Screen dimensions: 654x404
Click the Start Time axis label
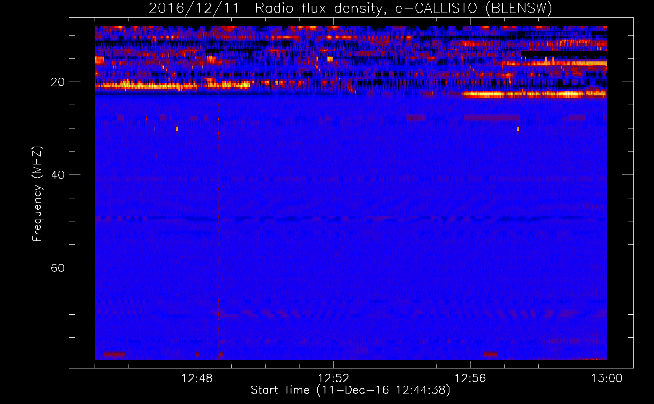(350, 390)
